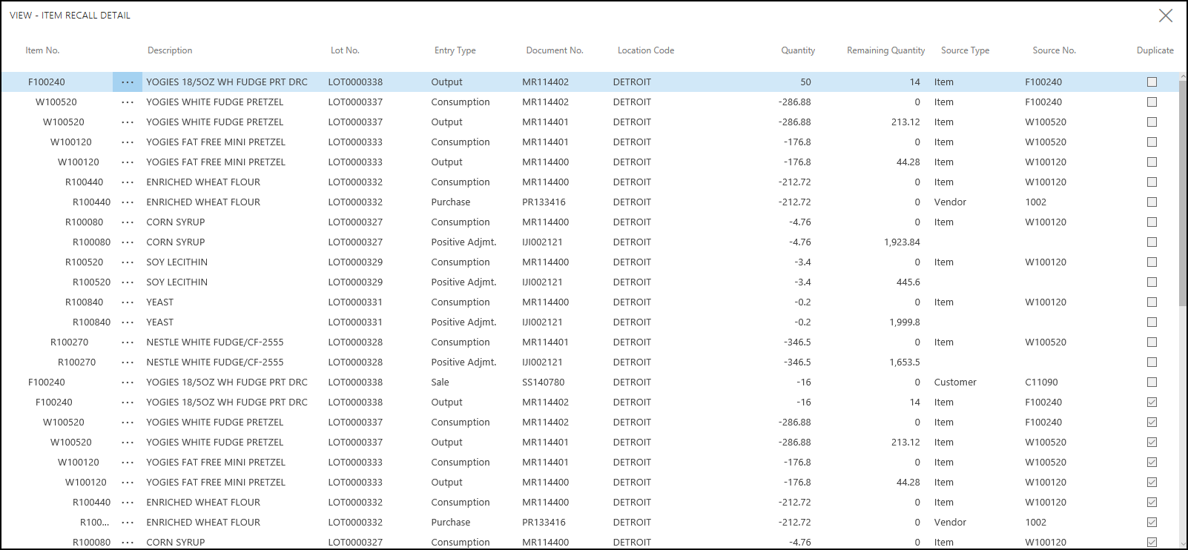Click ellipsis on CORN SYRUP Positive Adjmt. row
The height and width of the screenshot is (550, 1188).
(x=128, y=242)
